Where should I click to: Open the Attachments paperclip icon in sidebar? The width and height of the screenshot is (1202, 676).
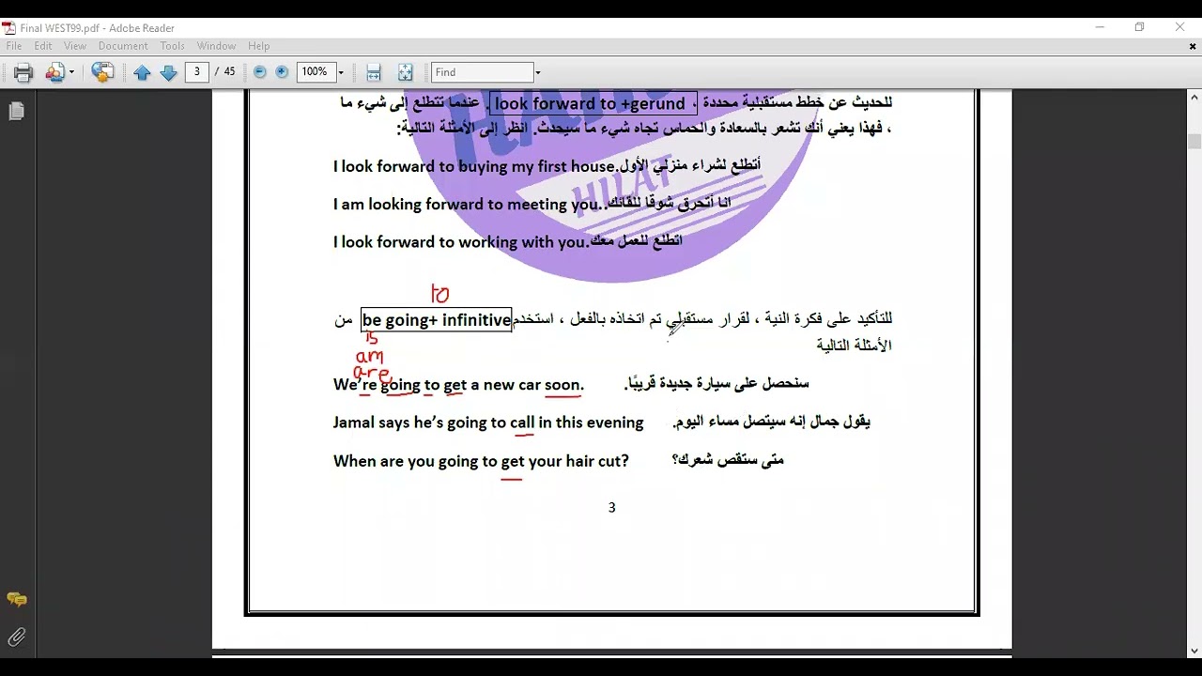click(x=16, y=638)
